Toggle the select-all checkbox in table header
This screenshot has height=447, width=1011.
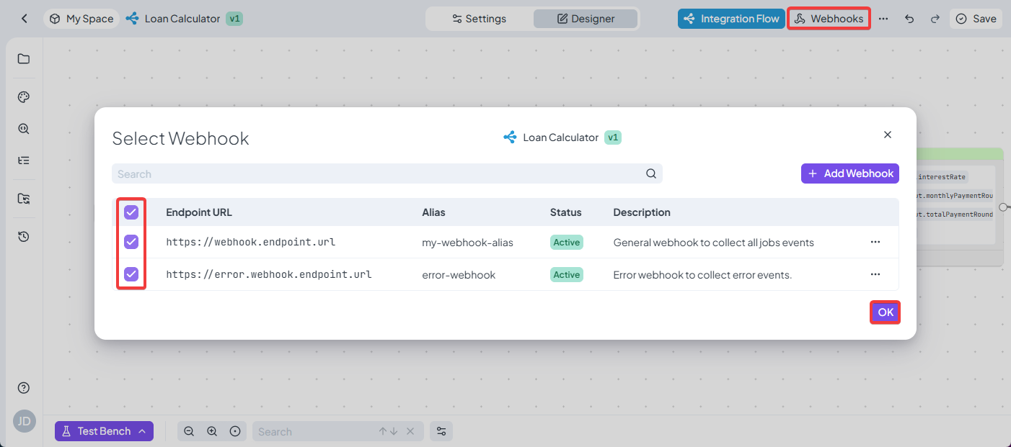pyautogui.click(x=131, y=212)
